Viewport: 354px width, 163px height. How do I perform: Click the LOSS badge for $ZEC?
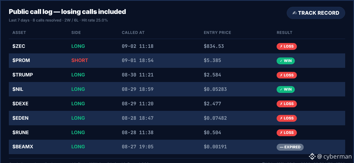pyautogui.click(x=286, y=46)
